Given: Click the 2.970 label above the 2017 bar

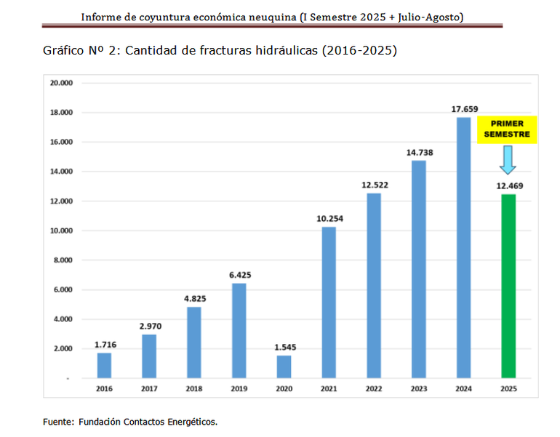Looking at the screenshot, I should click(149, 326).
